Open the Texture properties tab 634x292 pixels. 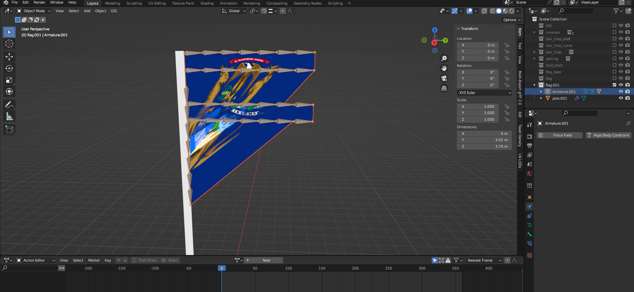530,255
